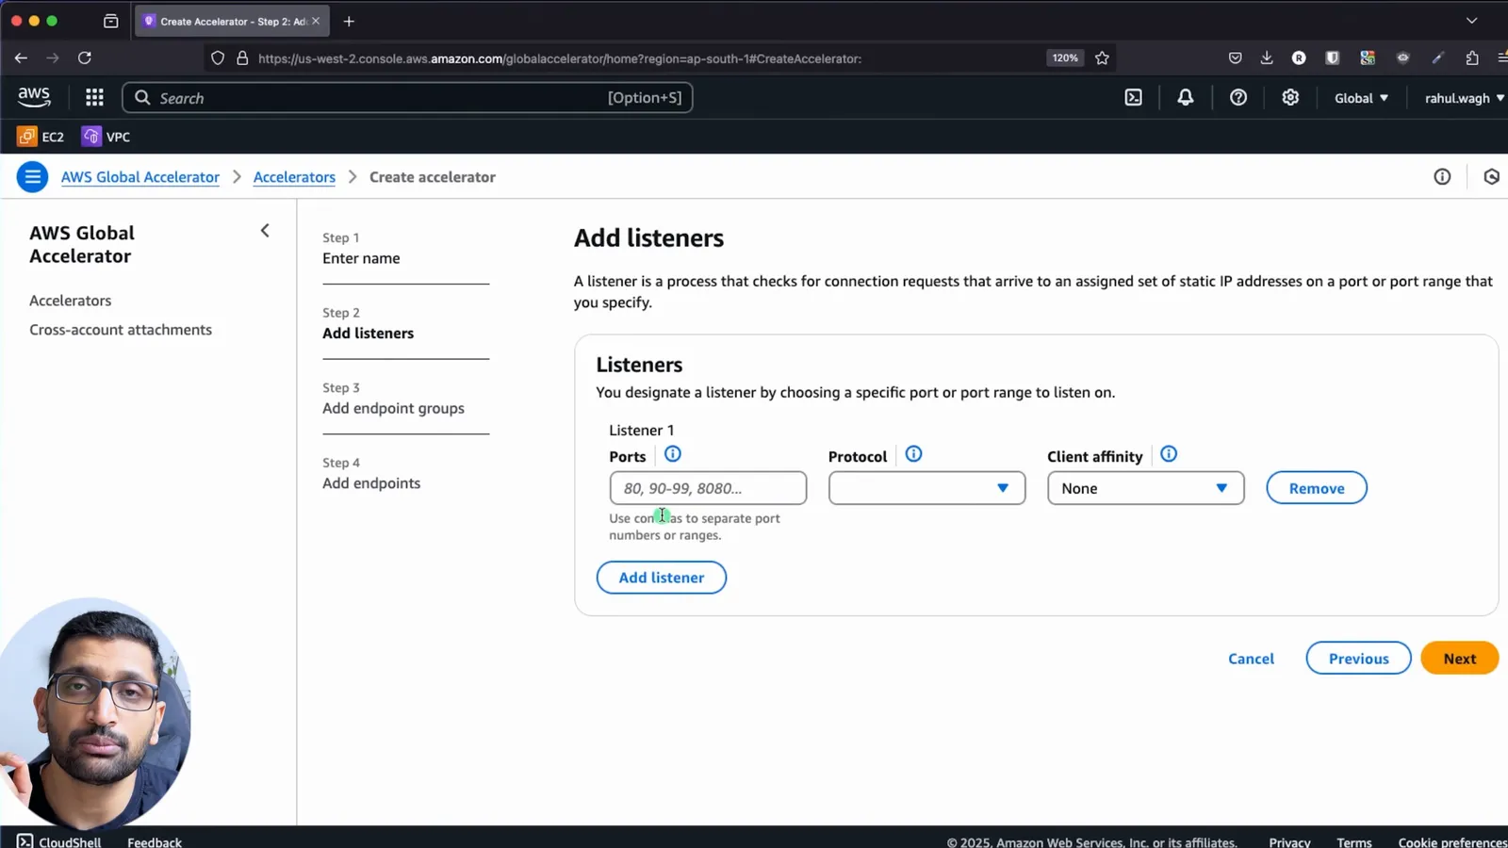Image resolution: width=1508 pixels, height=848 pixels.
Task: Show info for Client affinity field
Action: click(1169, 454)
